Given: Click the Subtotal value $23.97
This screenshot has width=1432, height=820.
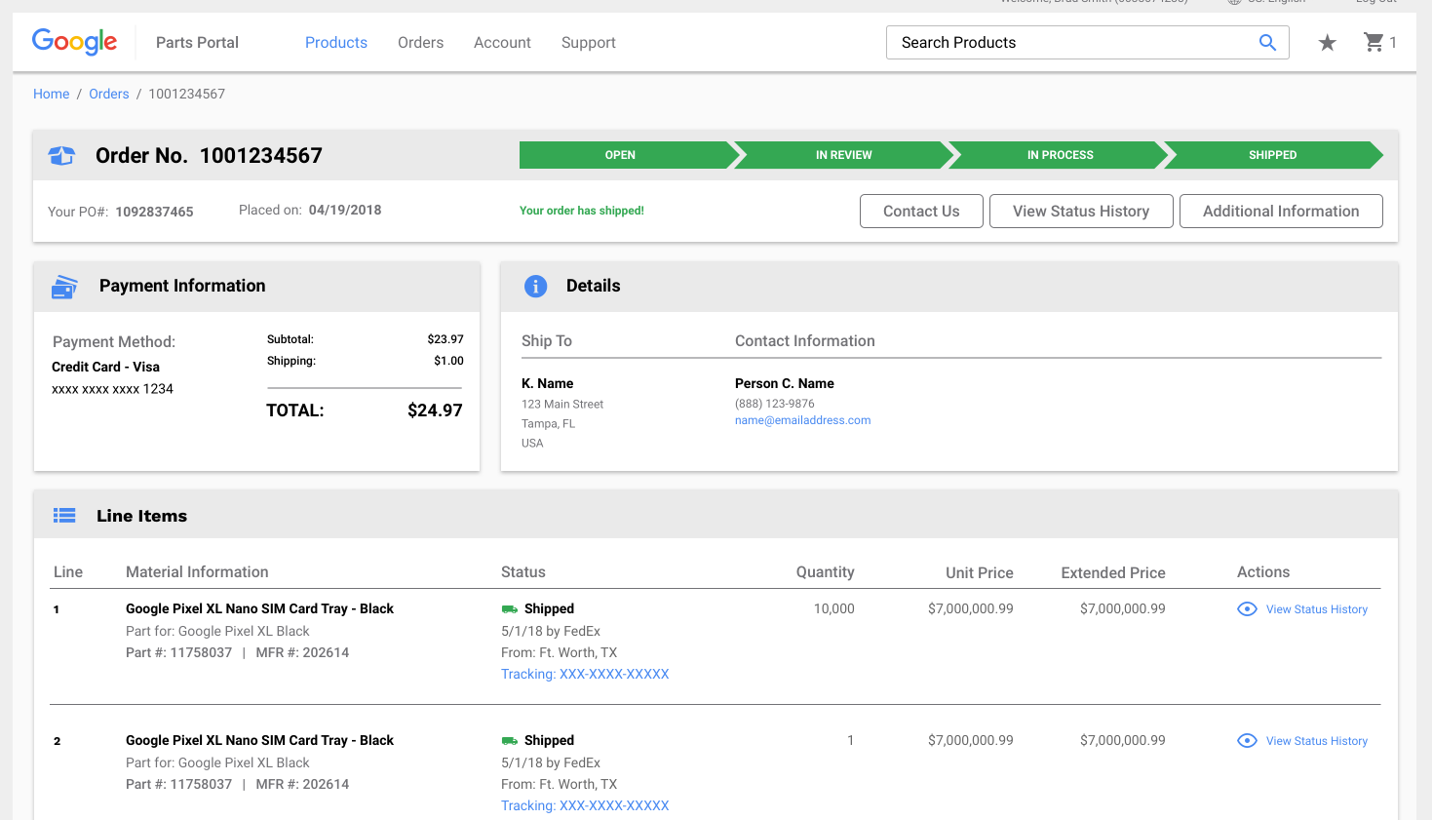Looking at the screenshot, I should [445, 339].
